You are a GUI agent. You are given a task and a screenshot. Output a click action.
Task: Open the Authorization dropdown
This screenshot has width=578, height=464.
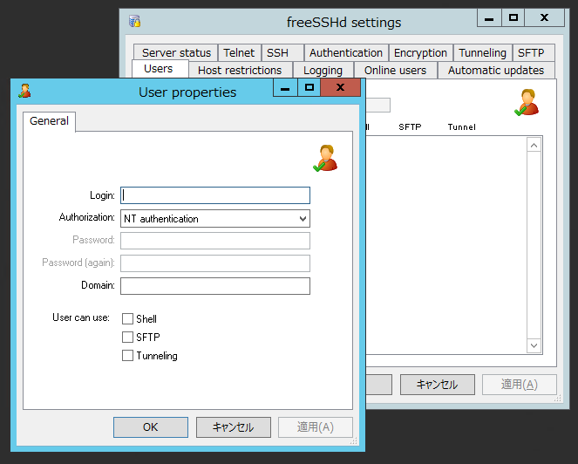pyautogui.click(x=215, y=219)
